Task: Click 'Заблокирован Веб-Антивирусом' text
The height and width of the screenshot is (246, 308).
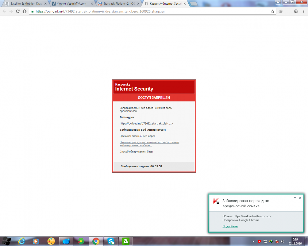Action: (143, 130)
